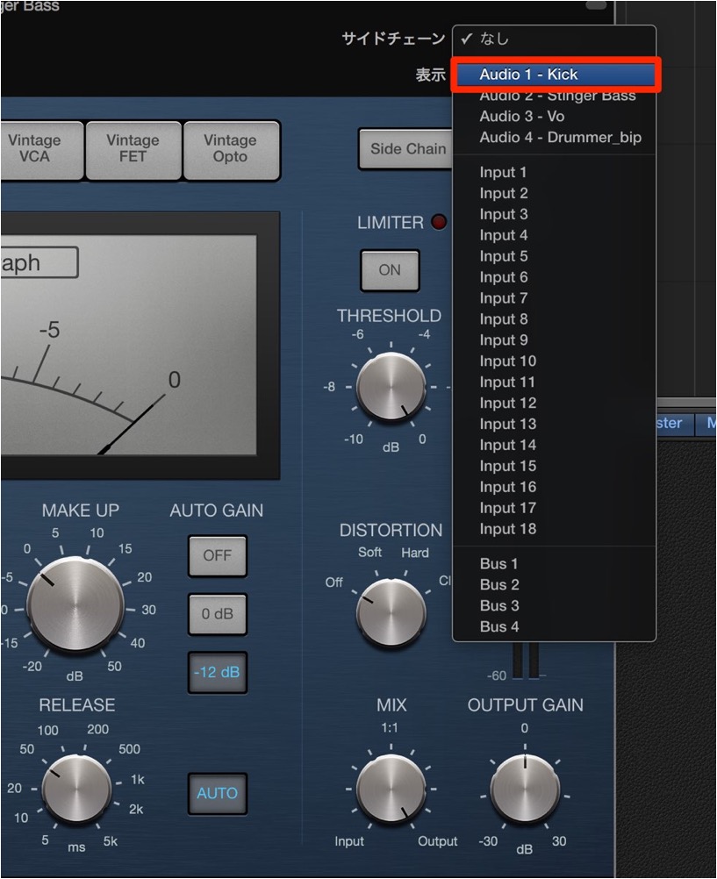
Task: Toggle the AUTO release button
Action: 218,793
